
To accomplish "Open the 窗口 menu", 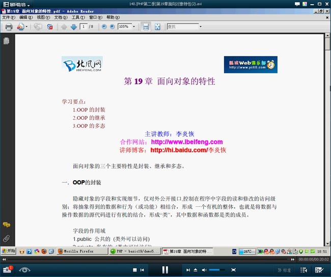I will [x=96, y=17].
